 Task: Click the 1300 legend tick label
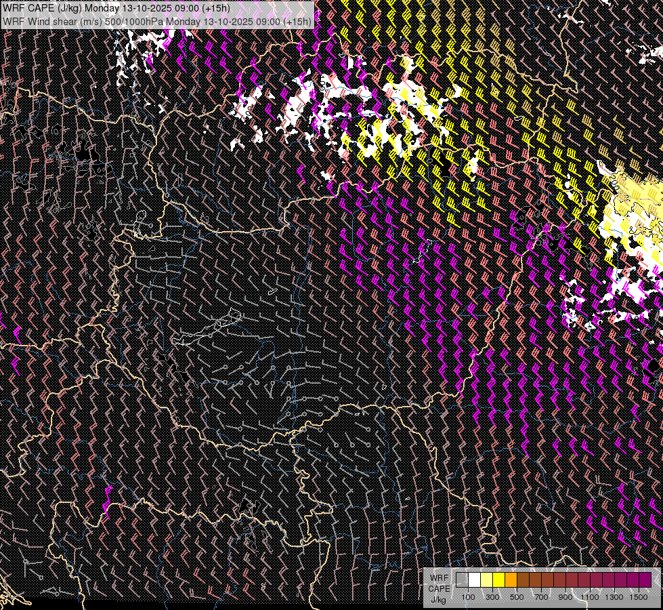coord(614,597)
